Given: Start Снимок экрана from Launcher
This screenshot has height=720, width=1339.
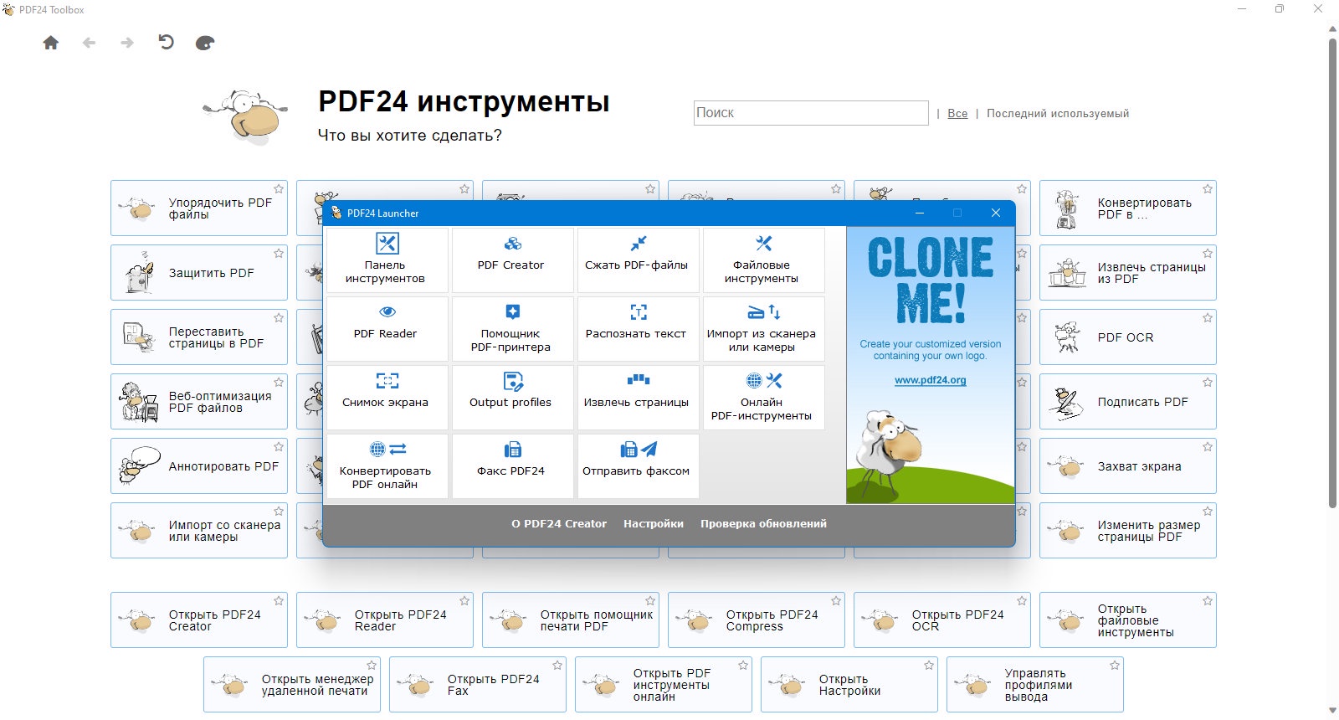Looking at the screenshot, I should pyautogui.click(x=386, y=398).
